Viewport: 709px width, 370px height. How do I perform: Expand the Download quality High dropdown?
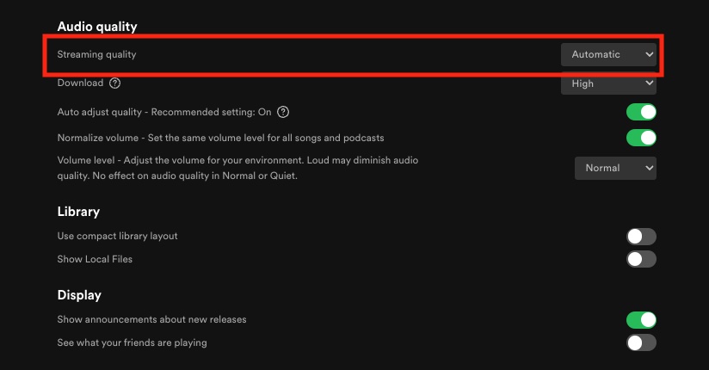pos(608,83)
